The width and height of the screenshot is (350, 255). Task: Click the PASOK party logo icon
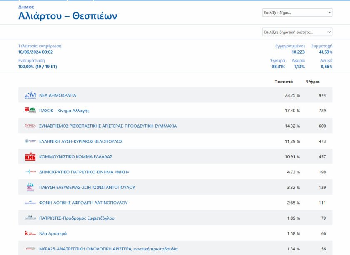30,110
